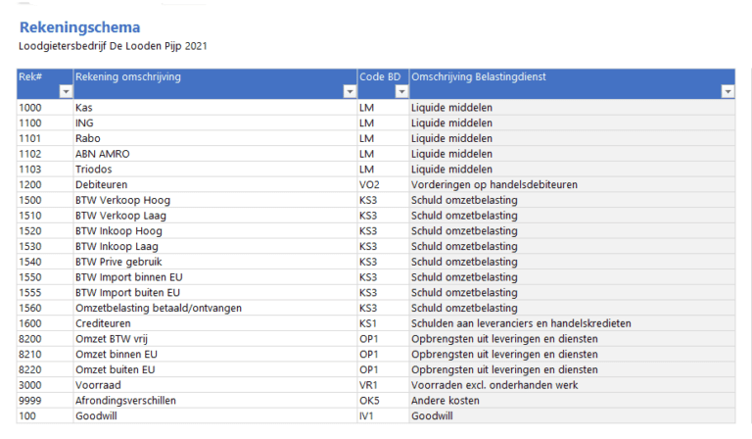The width and height of the screenshot is (752, 439).
Task: Open the Rekening omschrijving filter dropdown
Action: point(350,91)
